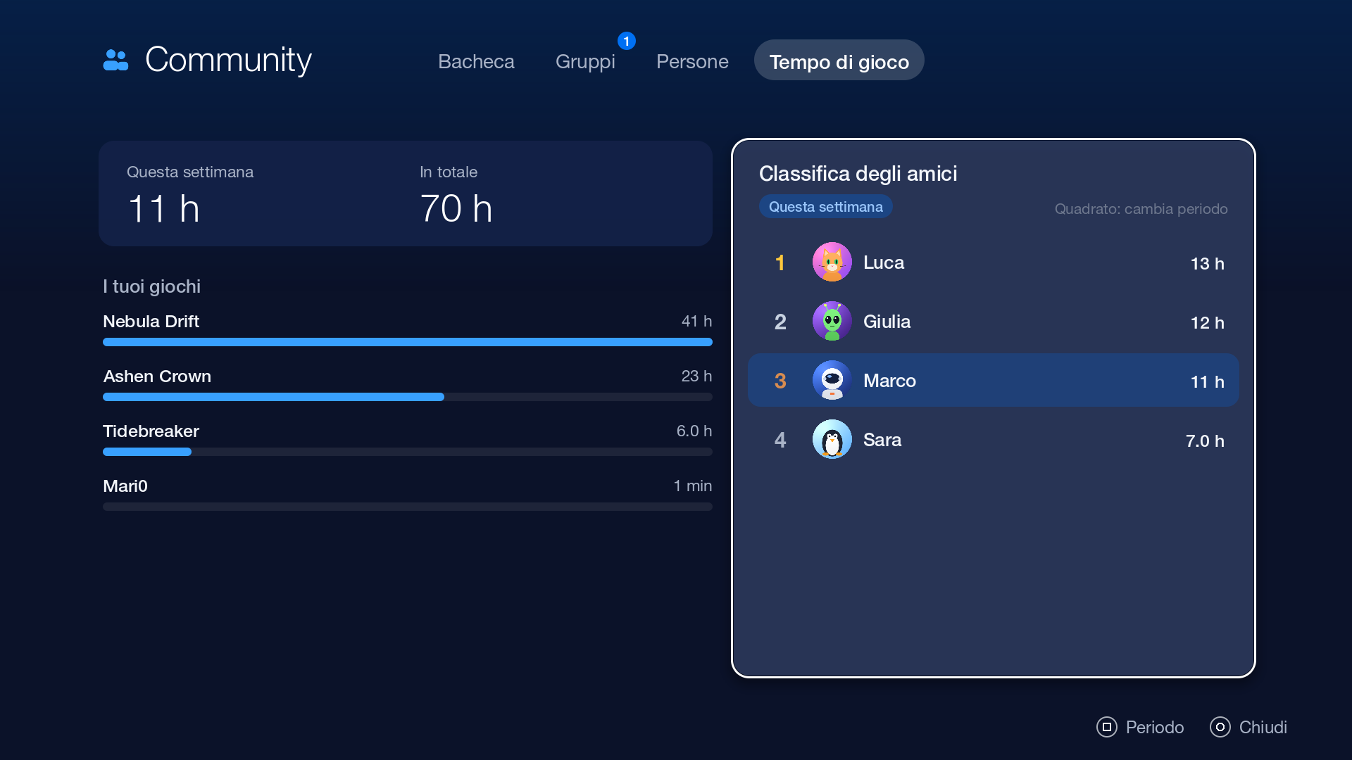This screenshot has height=760, width=1352.
Task: Select the Nebula Drift game title
Action: [x=151, y=322]
